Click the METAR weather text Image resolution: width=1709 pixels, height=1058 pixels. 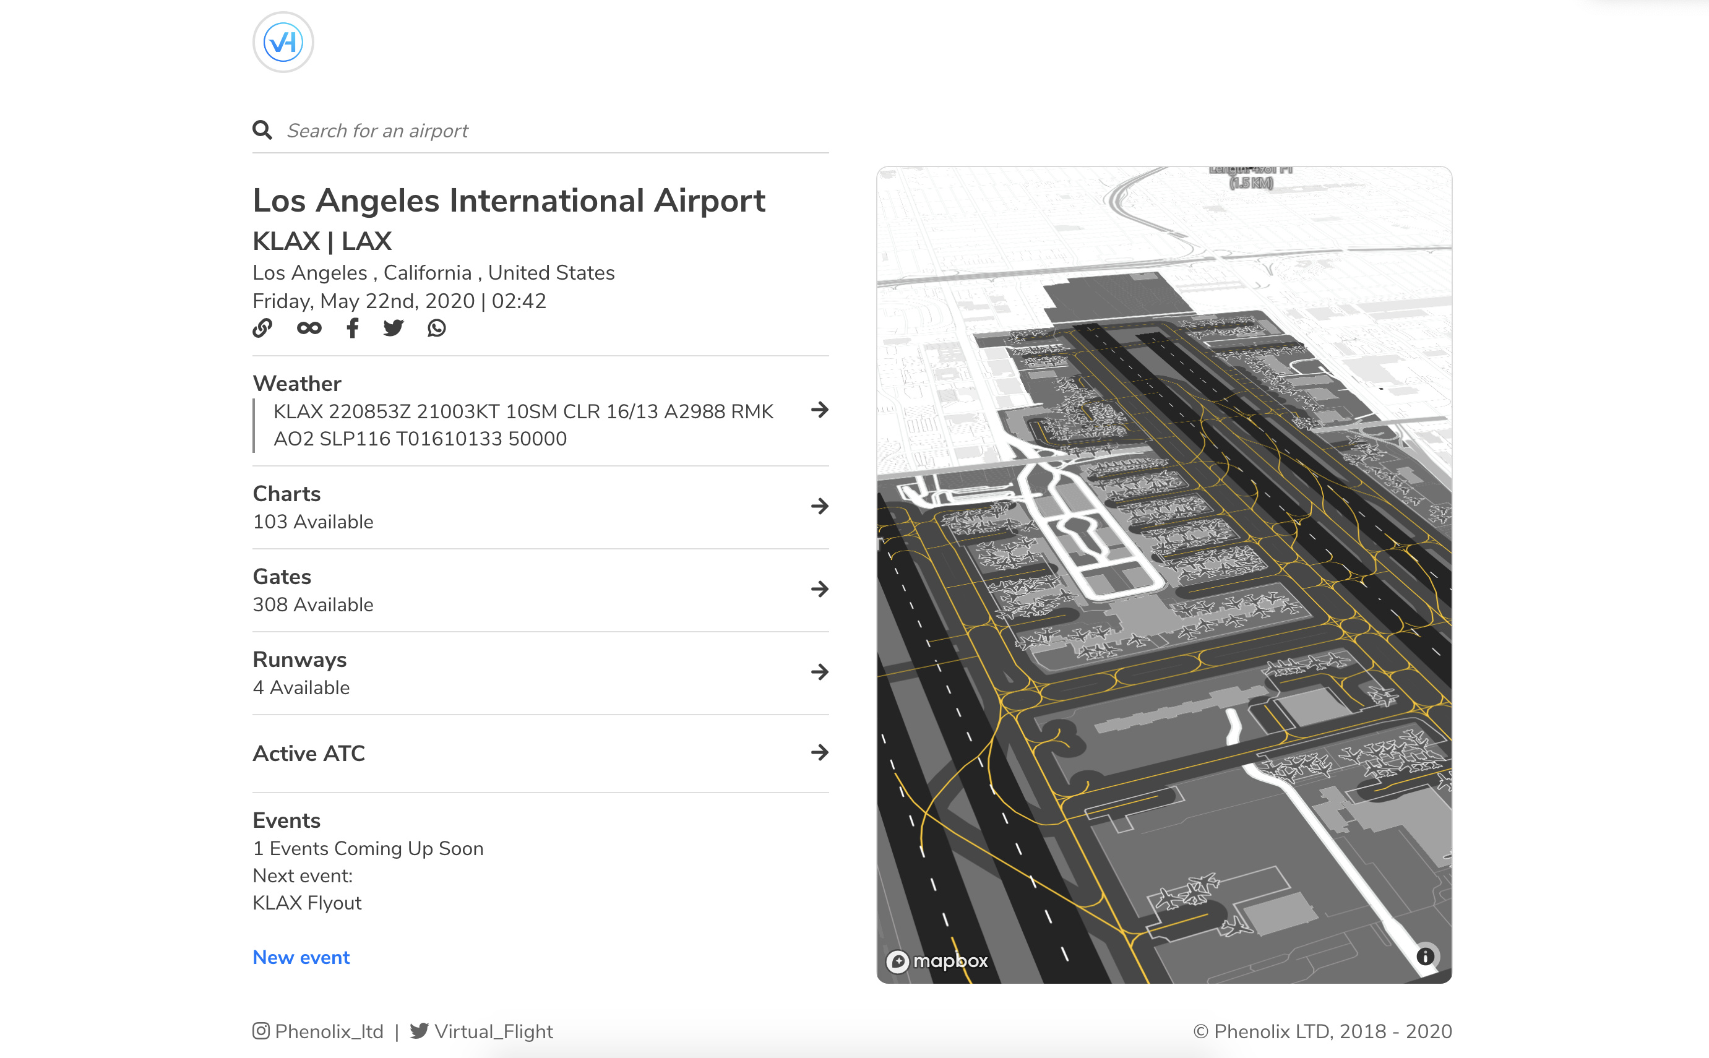(x=523, y=424)
